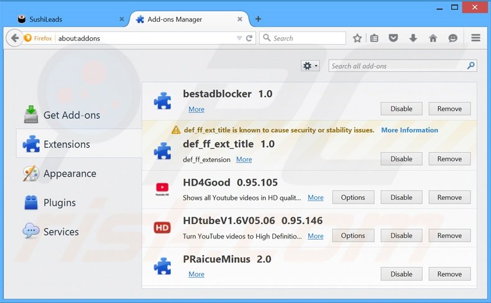Image resolution: width=491 pixels, height=303 pixels.
Task: Open More link for PRaicueMinus
Action: pos(196,274)
